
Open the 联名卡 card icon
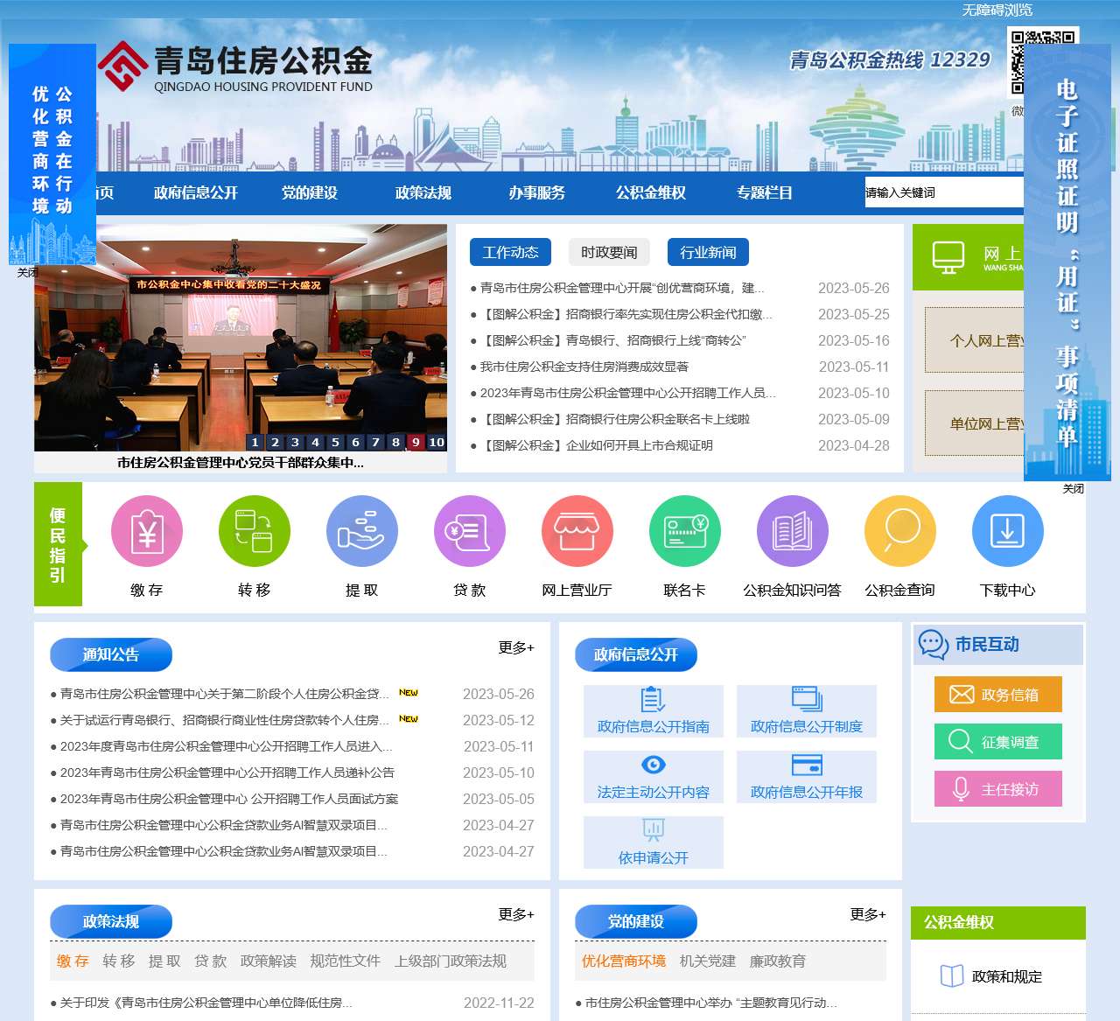click(x=685, y=530)
